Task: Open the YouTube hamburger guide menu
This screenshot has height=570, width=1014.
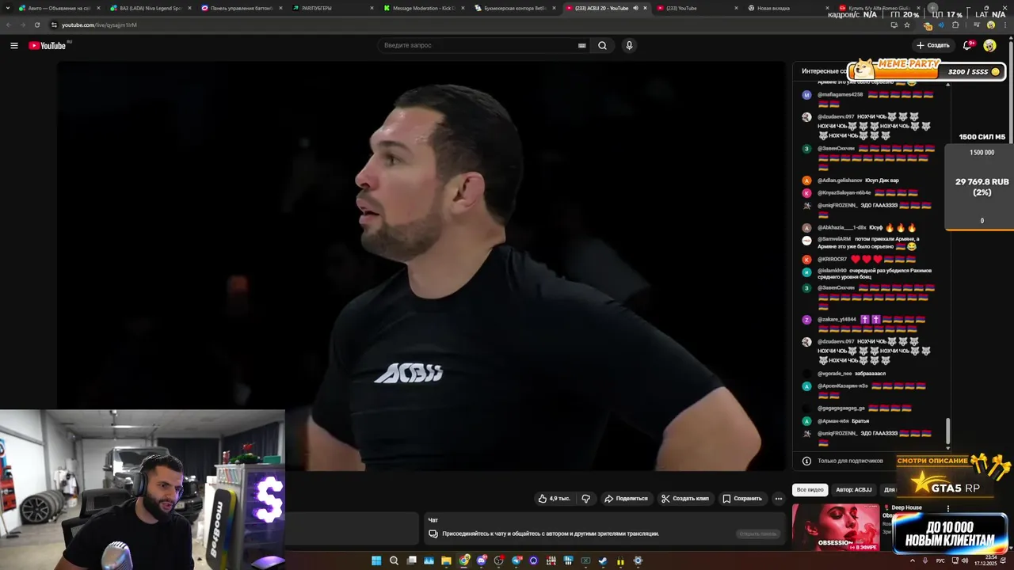Action: click(x=13, y=45)
